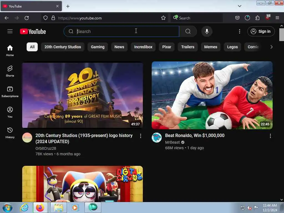The height and width of the screenshot is (213, 284).
Task: Open options menu for 20th Century Studios video
Action: pos(141,136)
